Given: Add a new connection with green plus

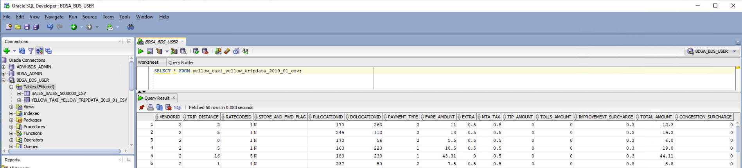Looking at the screenshot, I should (x=7, y=51).
